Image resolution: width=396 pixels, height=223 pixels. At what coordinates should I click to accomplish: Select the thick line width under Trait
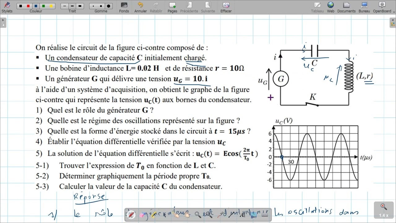80,6
